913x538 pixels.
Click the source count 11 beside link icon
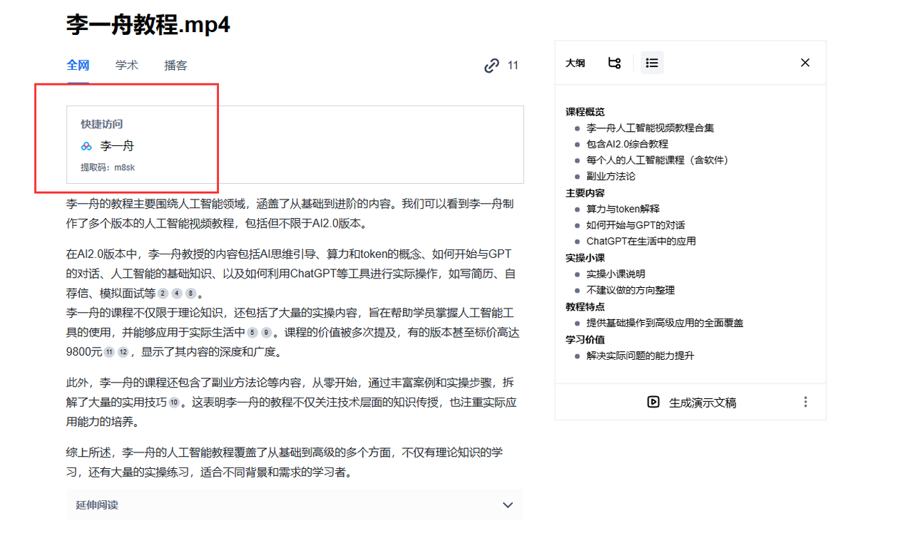point(513,66)
